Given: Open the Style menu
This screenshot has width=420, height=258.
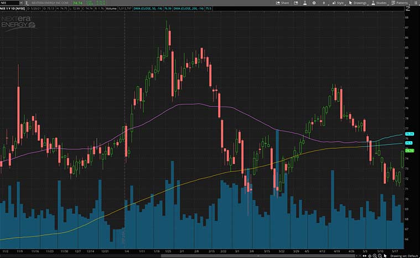Looking at the screenshot, I should pos(338,3).
